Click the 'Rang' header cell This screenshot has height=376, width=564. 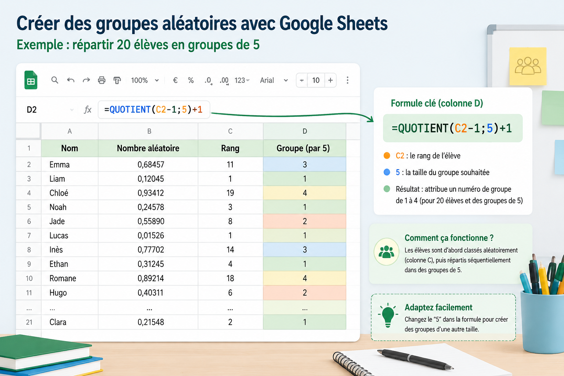[230, 148]
